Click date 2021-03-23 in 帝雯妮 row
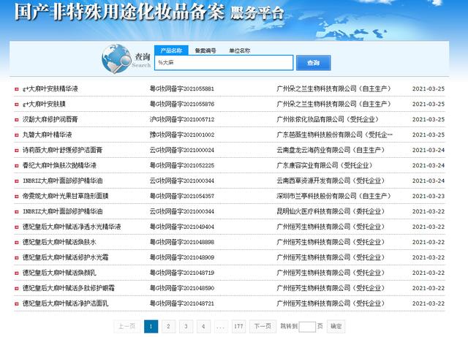This screenshot has width=468, height=337. [x=429, y=197]
